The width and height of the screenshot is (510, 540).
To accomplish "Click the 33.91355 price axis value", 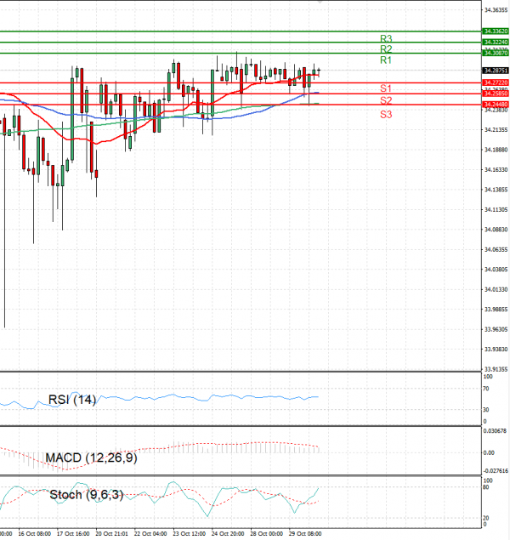I will coord(496,369).
